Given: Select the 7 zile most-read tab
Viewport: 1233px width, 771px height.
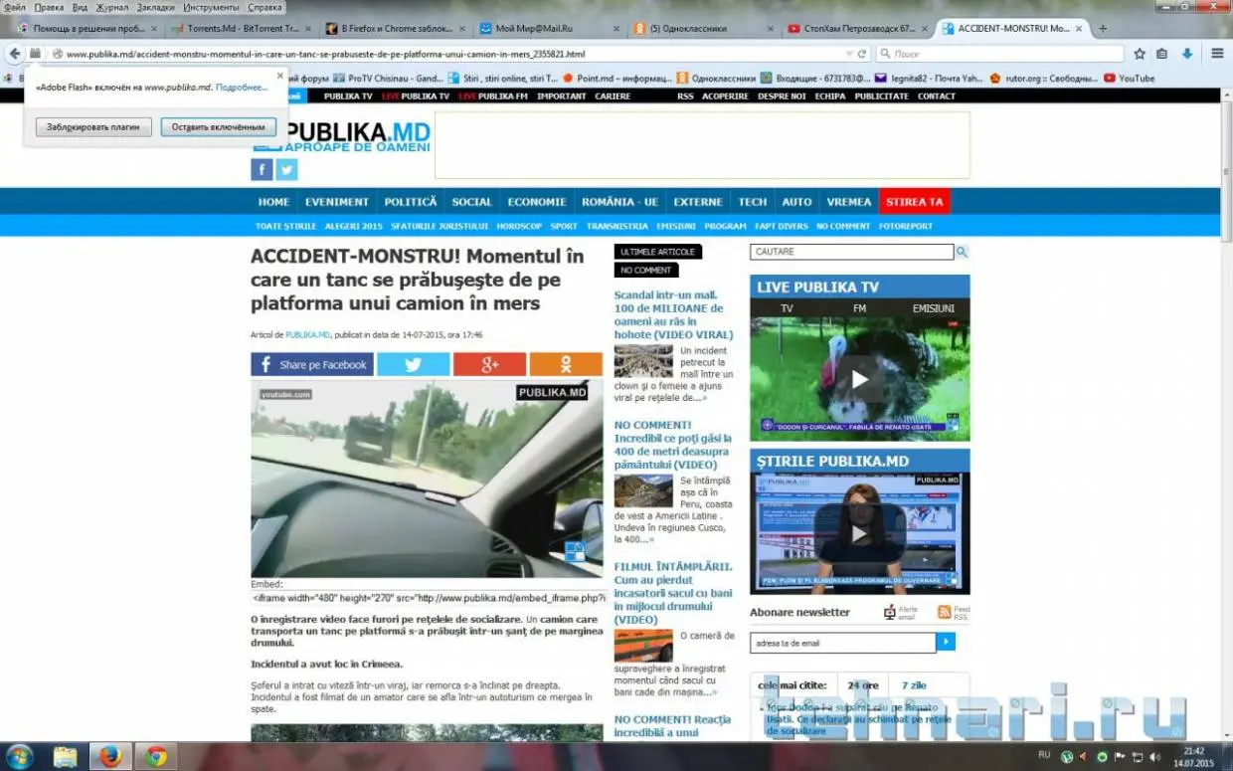Looking at the screenshot, I should click(x=914, y=685).
